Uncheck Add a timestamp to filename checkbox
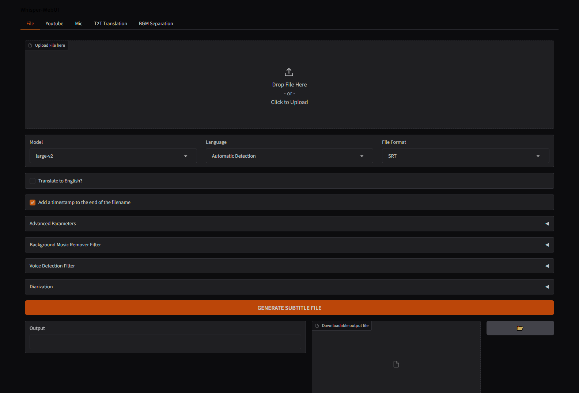This screenshot has height=393, width=579. click(33, 203)
